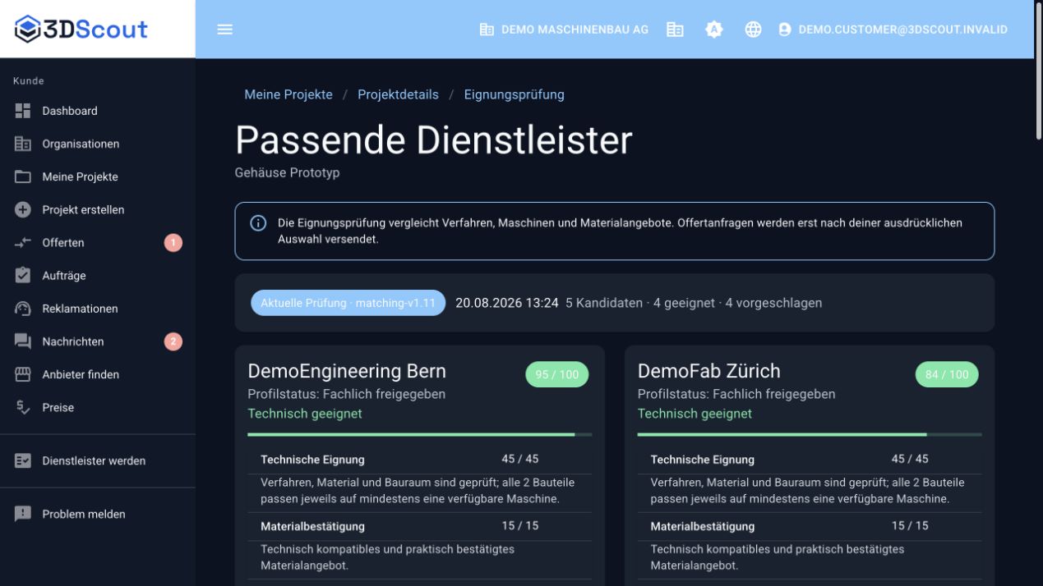Click the Projekt erstellen plus icon
Image resolution: width=1043 pixels, height=586 pixels.
(23, 209)
